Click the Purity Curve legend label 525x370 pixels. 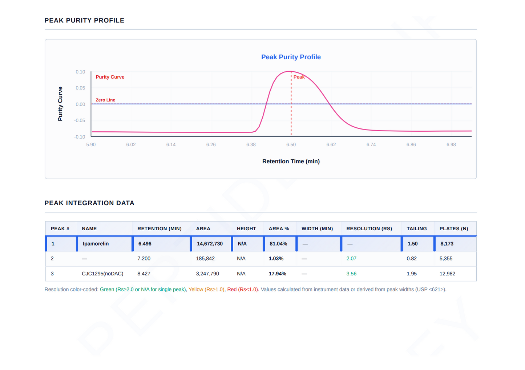click(x=110, y=77)
